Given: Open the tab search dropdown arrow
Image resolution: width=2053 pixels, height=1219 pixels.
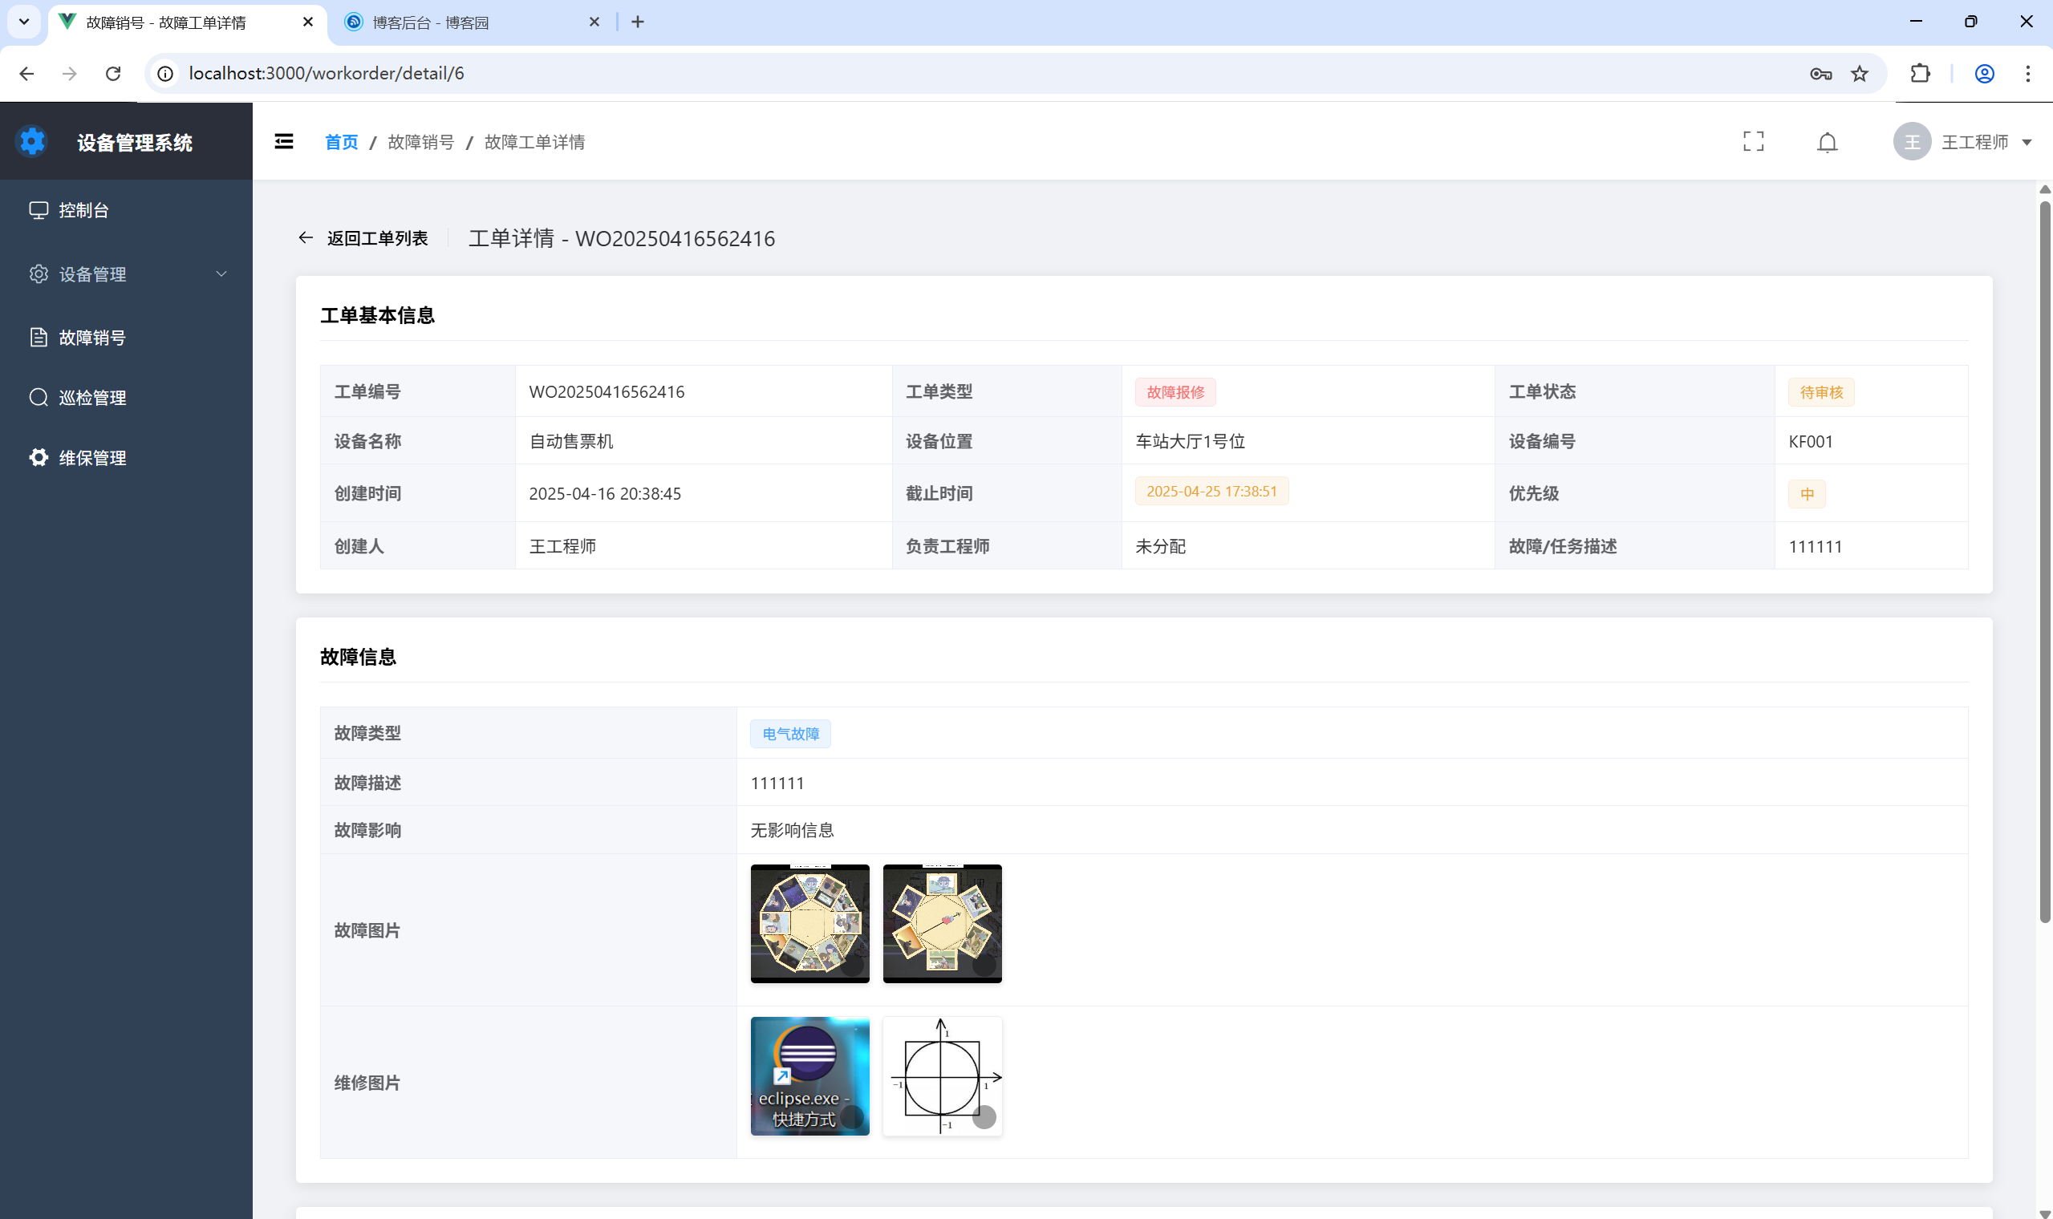Looking at the screenshot, I should [x=24, y=22].
